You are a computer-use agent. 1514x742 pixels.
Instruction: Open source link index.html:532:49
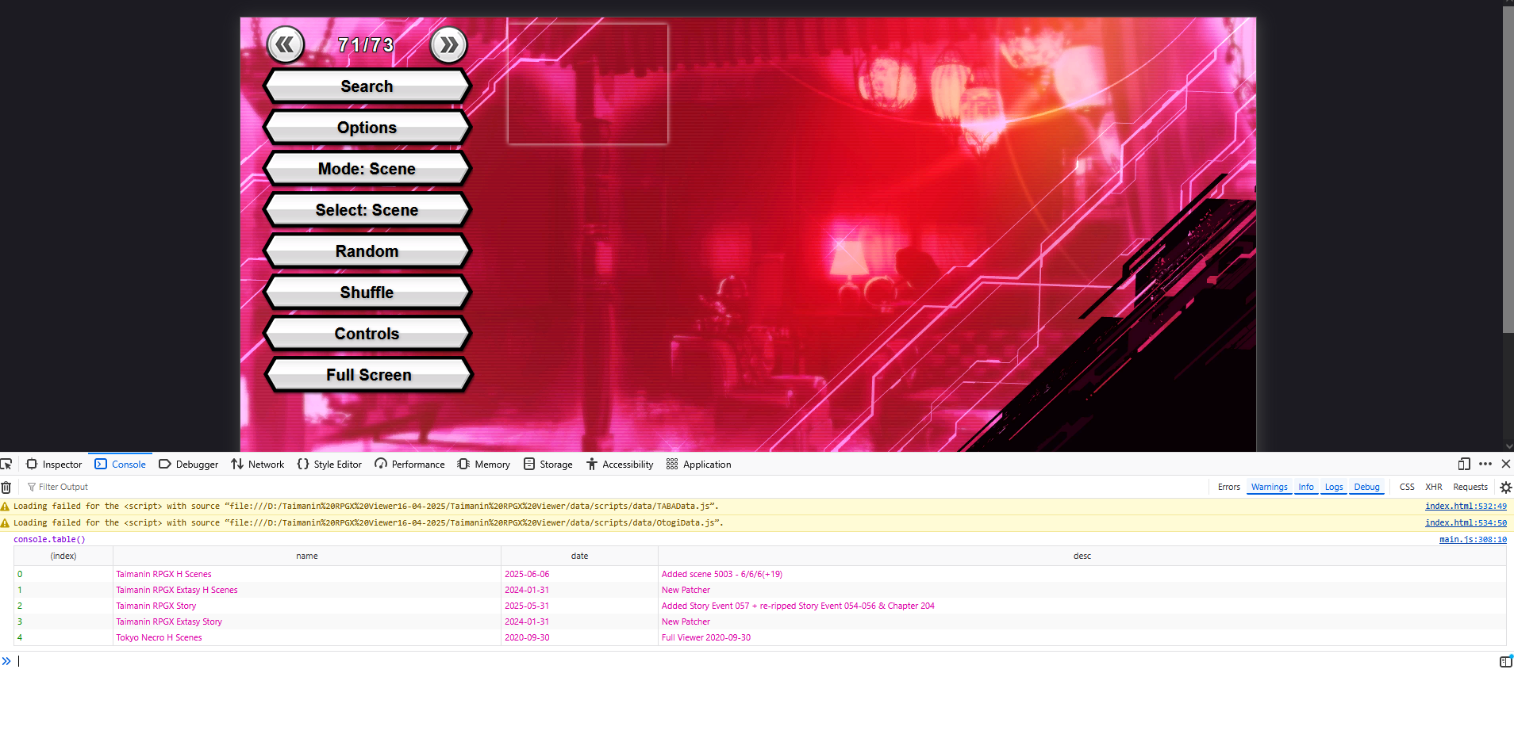pyautogui.click(x=1466, y=506)
